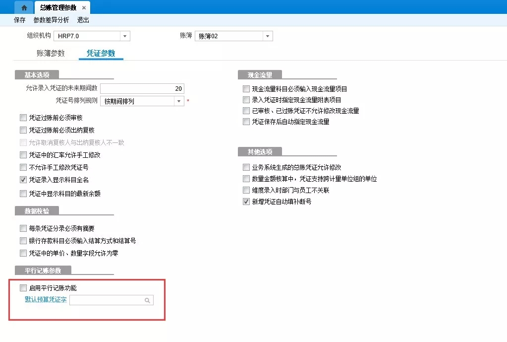Enable 业务系统生成的总账凭证允许修改 checkbox
Image resolution: width=507 pixels, height=342 pixels.
(246, 167)
